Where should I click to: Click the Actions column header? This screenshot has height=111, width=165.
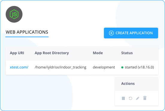click(x=128, y=84)
